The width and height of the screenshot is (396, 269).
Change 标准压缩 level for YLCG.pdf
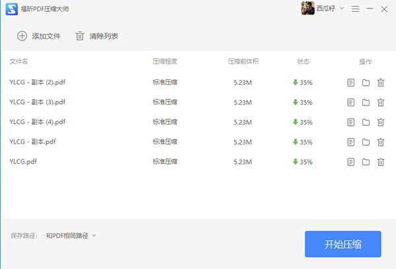pyautogui.click(x=164, y=162)
